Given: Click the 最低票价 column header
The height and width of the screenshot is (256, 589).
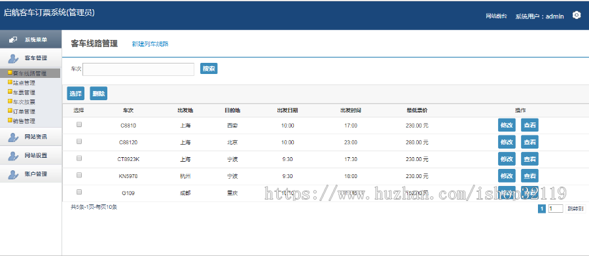Looking at the screenshot, I should coord(417,111).
